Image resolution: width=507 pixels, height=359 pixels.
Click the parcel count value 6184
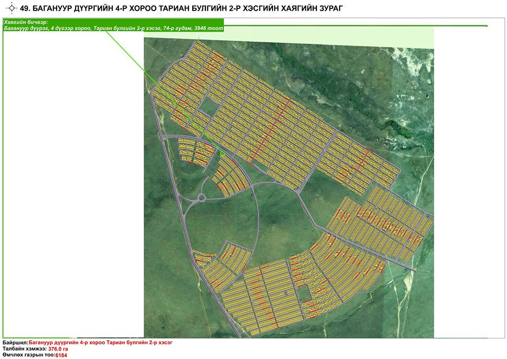tap(61, 355)
